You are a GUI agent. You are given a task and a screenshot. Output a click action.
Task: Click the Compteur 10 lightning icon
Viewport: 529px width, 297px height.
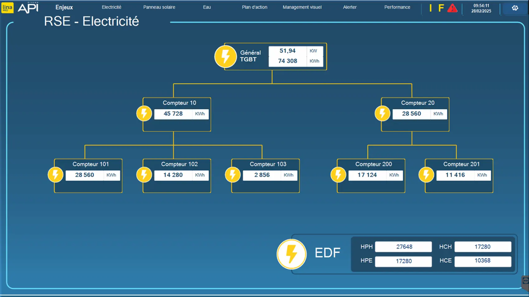tap(144, 113)
